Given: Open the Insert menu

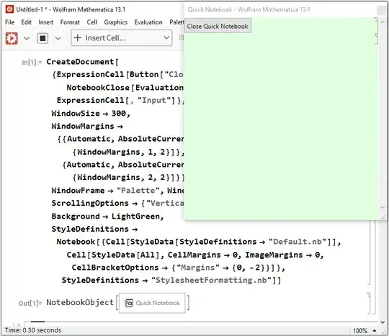Looking at the screenshot, I should pos(45,22).
